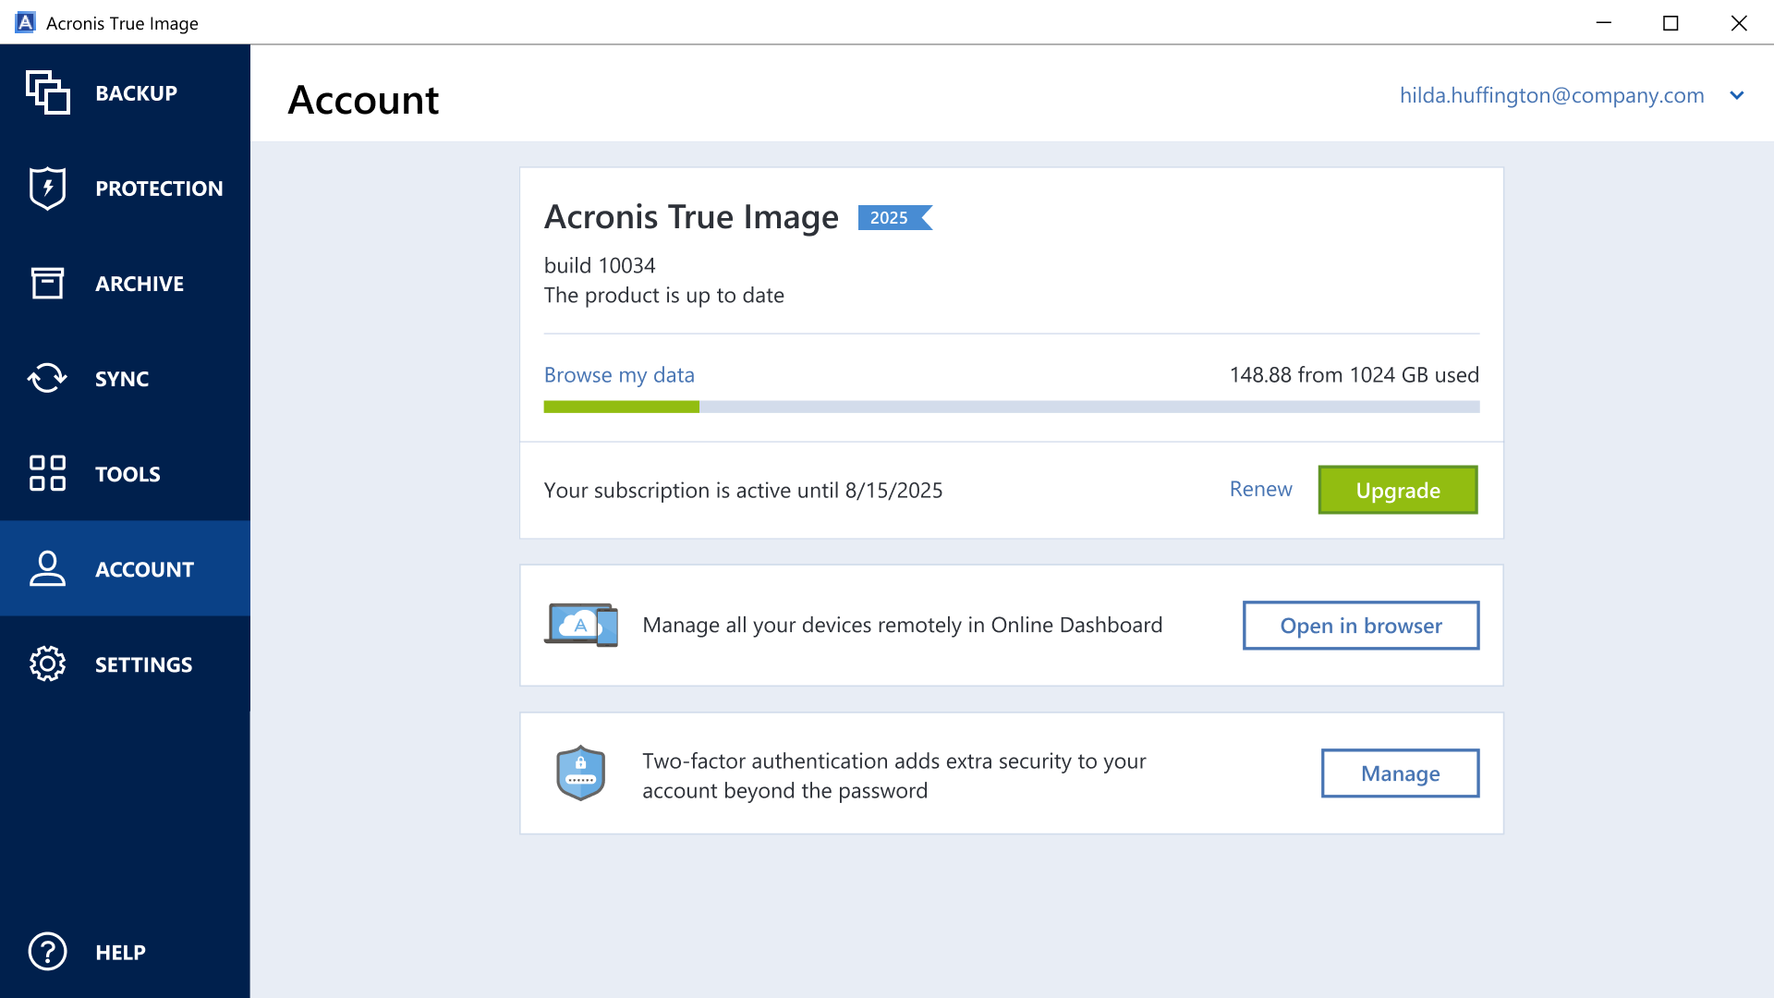Click the Help question mark icon
Image resolution: width=1774 pixels, height=998 pixels.
47,952
